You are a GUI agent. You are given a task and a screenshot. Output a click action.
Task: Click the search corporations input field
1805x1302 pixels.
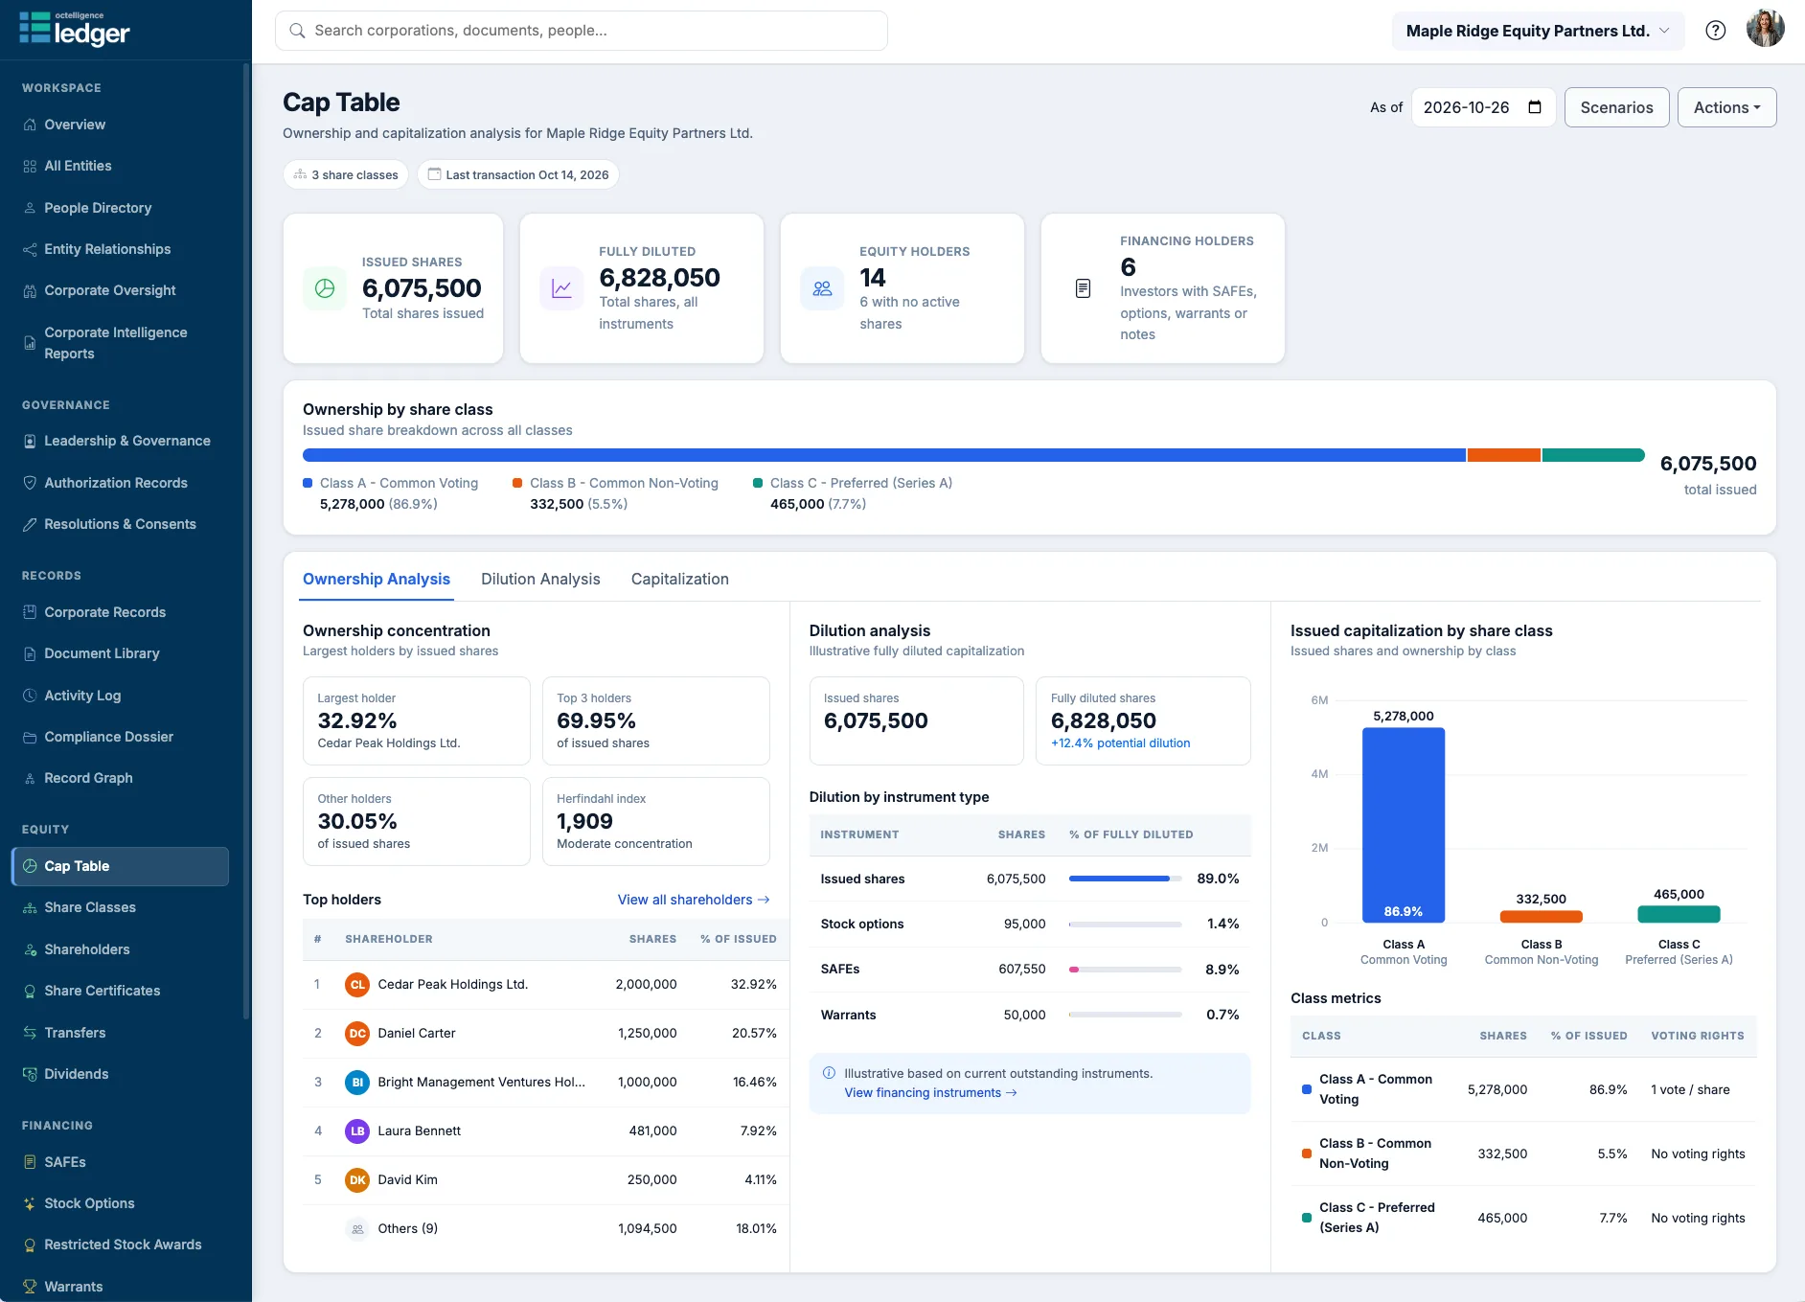coord(582,31)
